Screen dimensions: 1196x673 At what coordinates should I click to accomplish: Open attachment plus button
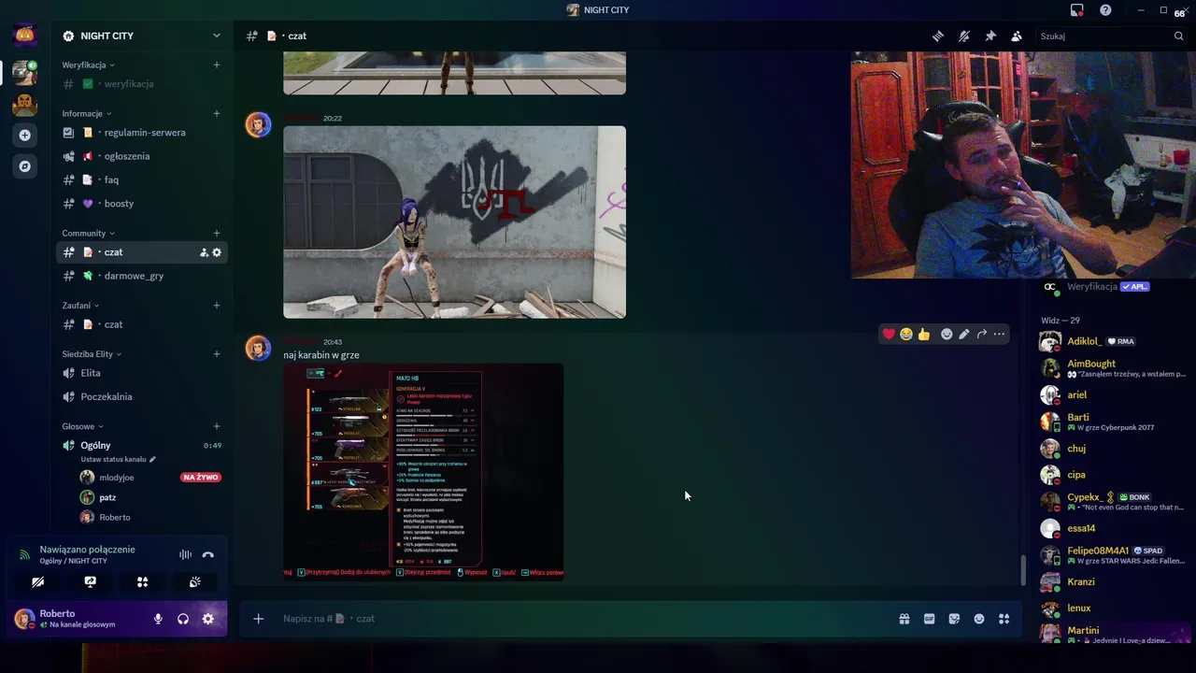click(259, 619)
